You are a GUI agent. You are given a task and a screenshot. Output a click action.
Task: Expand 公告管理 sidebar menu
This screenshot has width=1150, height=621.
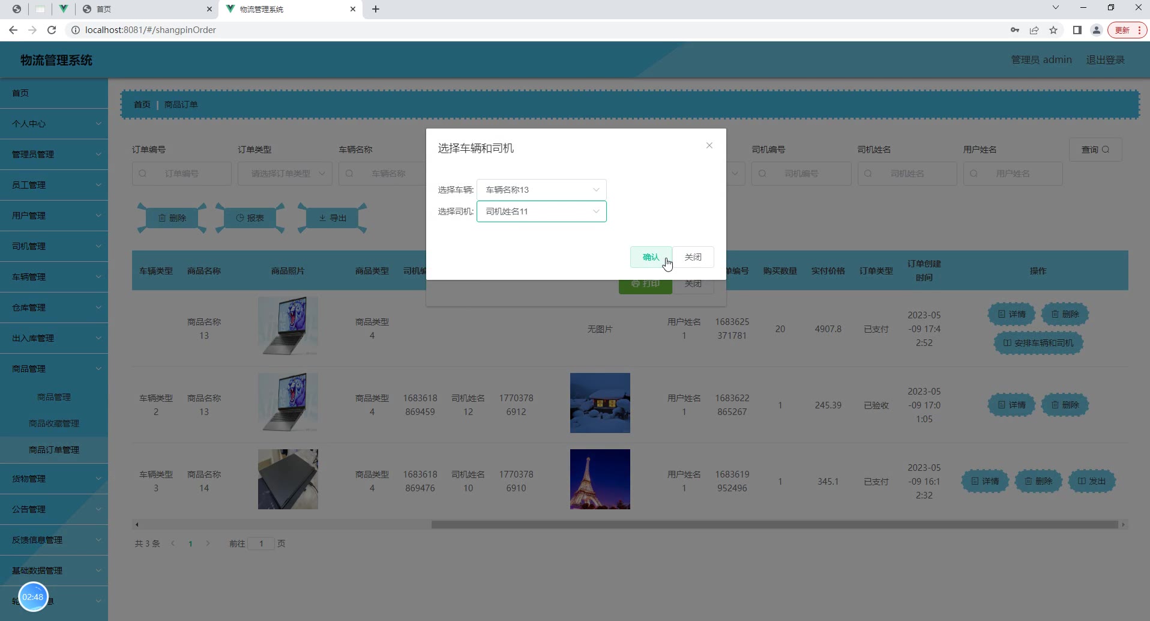coord(54,509)
